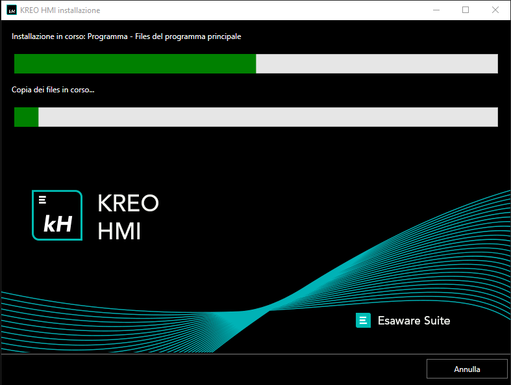Click green filled part of overall progress bar

(x=134, y=64)
